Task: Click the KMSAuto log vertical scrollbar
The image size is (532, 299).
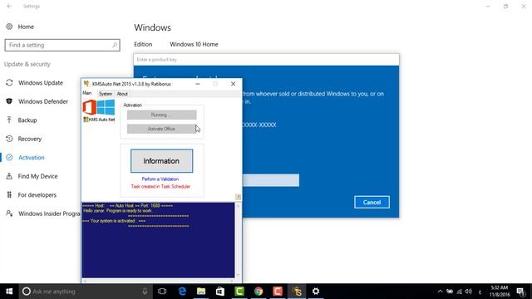Action: tap(239, 240)
